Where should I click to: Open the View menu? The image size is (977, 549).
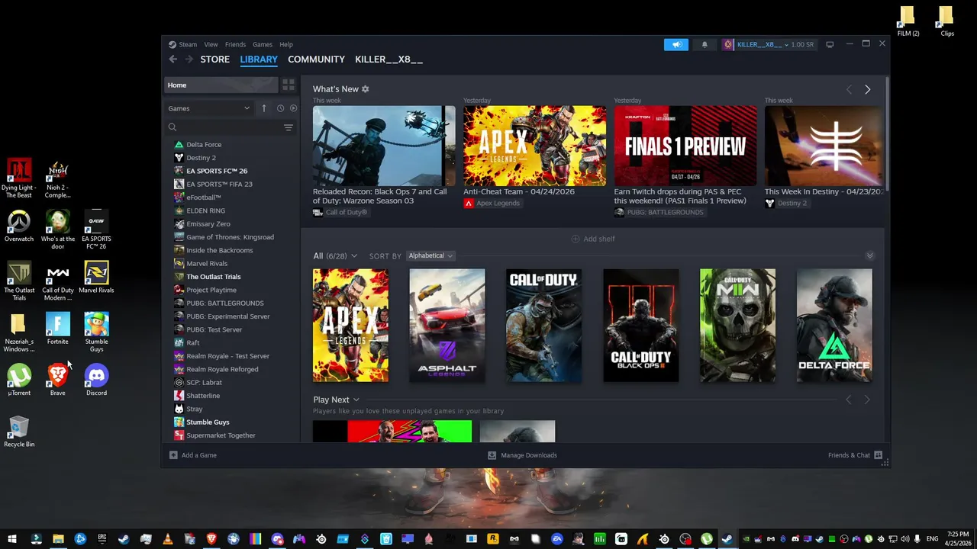coord(211,44)
